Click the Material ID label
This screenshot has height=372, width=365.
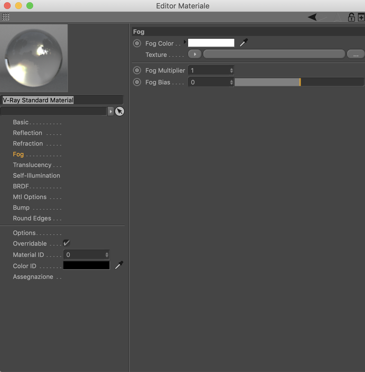pyautogui.click(x=28, y=255)
